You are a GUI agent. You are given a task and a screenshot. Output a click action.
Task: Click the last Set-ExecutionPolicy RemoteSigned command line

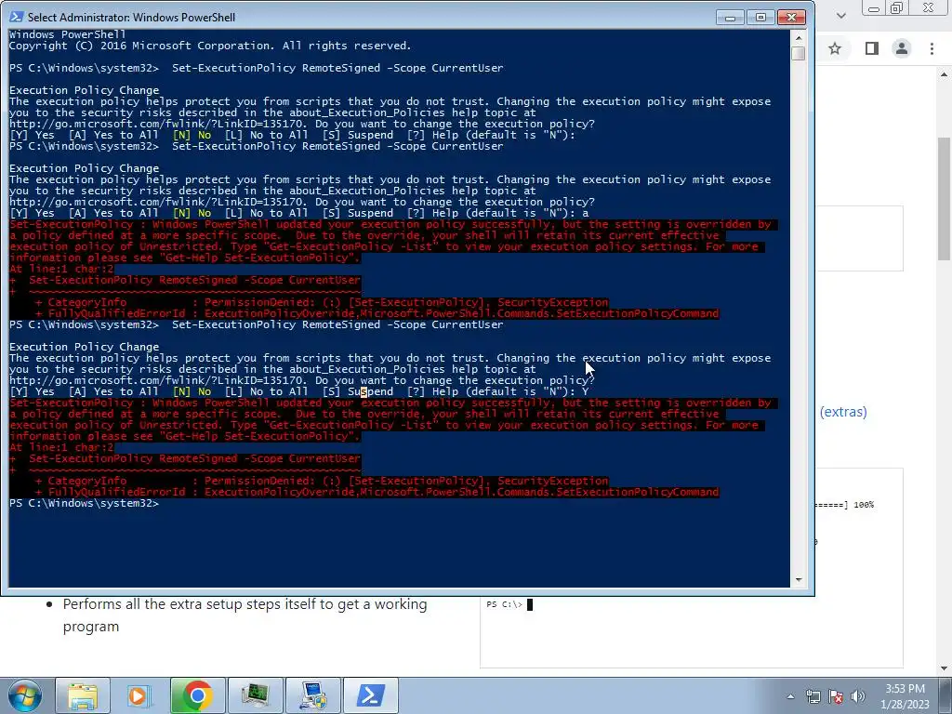pyautogui.click(x=337, y=324)
